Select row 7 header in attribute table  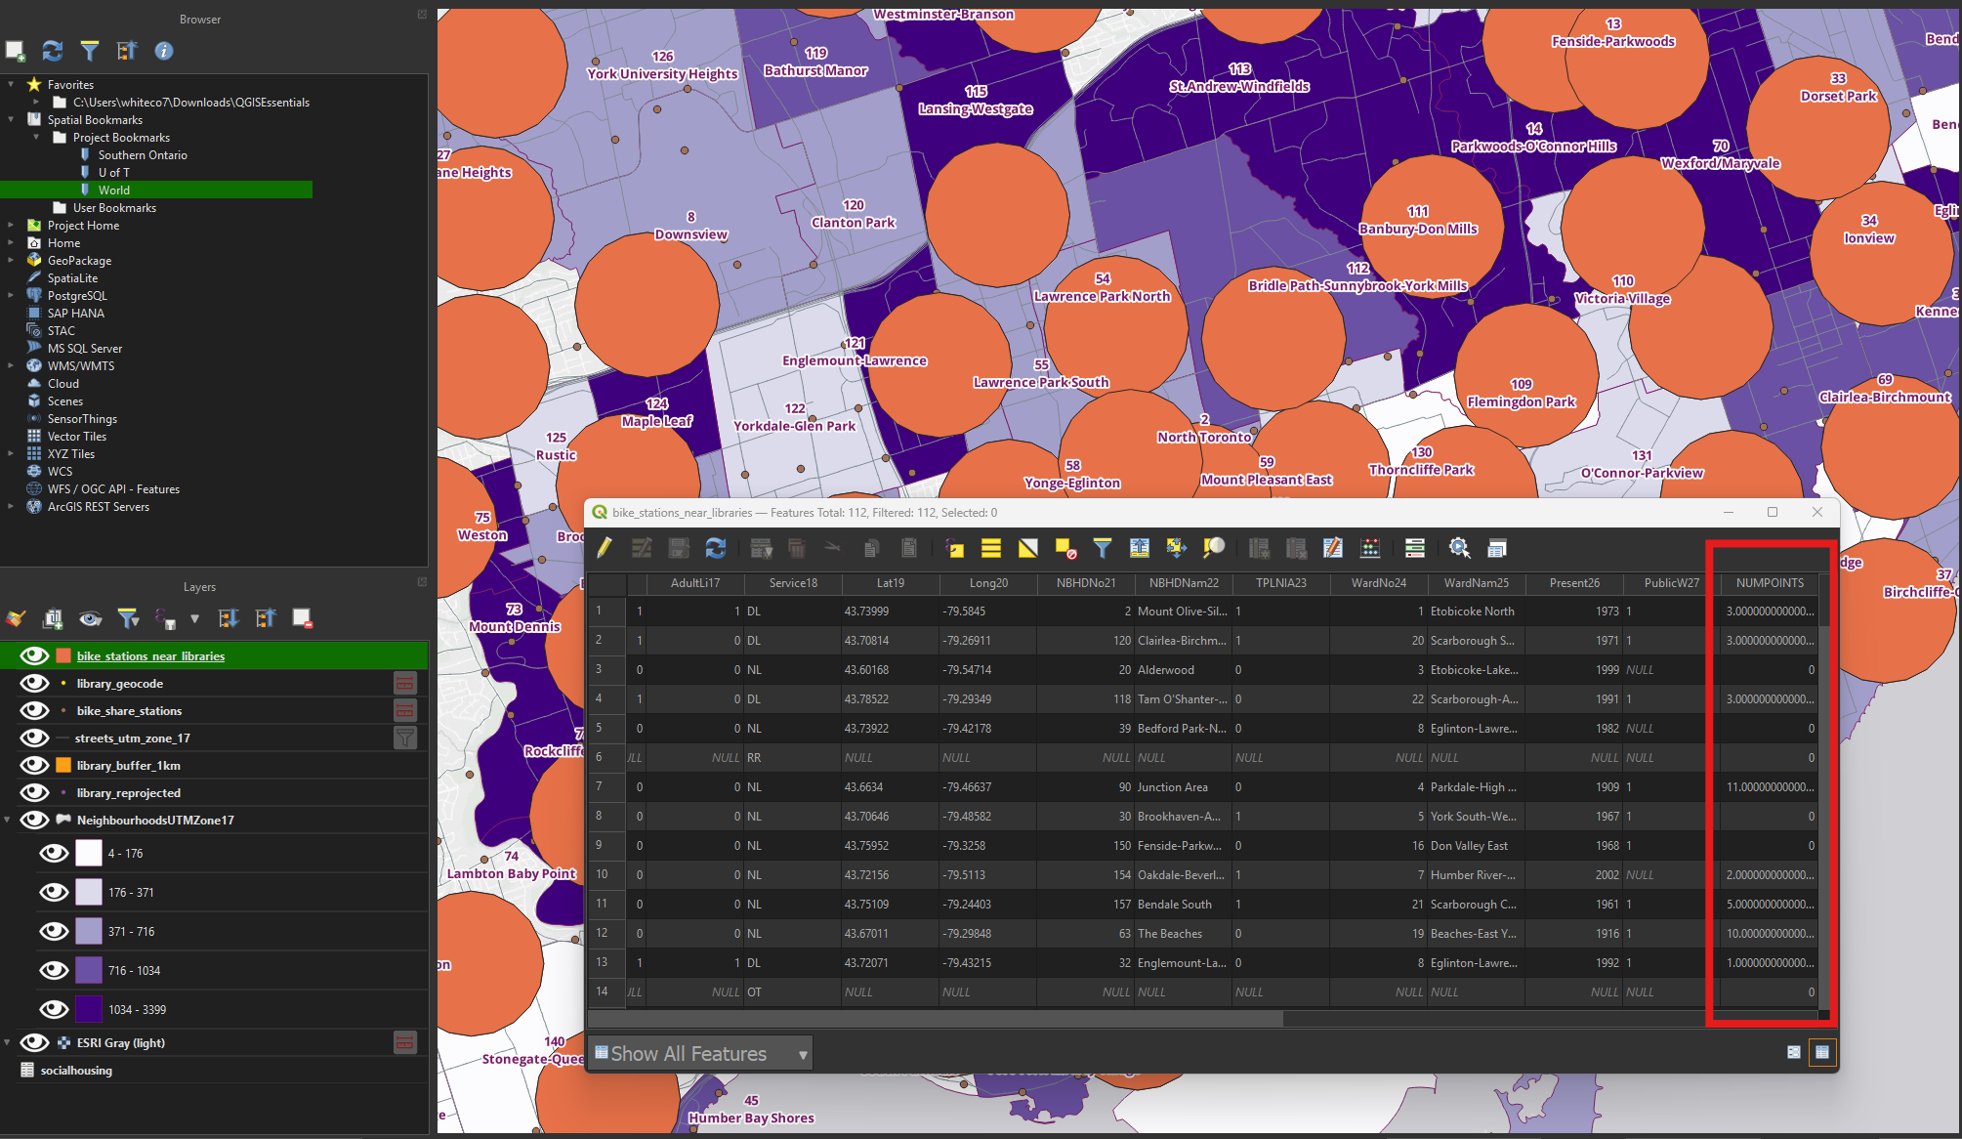coord(606,786)
